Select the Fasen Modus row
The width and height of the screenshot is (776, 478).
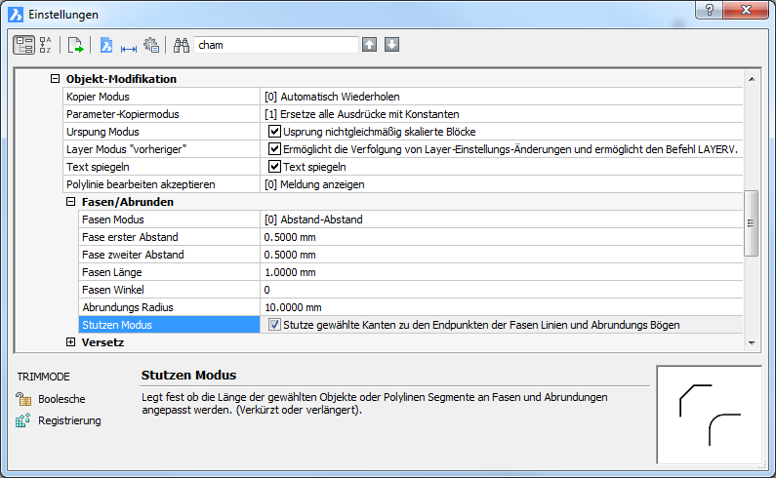point(168,219)
